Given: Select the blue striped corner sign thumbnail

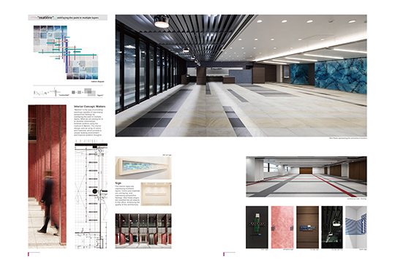Looking at the screenshot, I should pyautogui.click(x=356, y=227).
